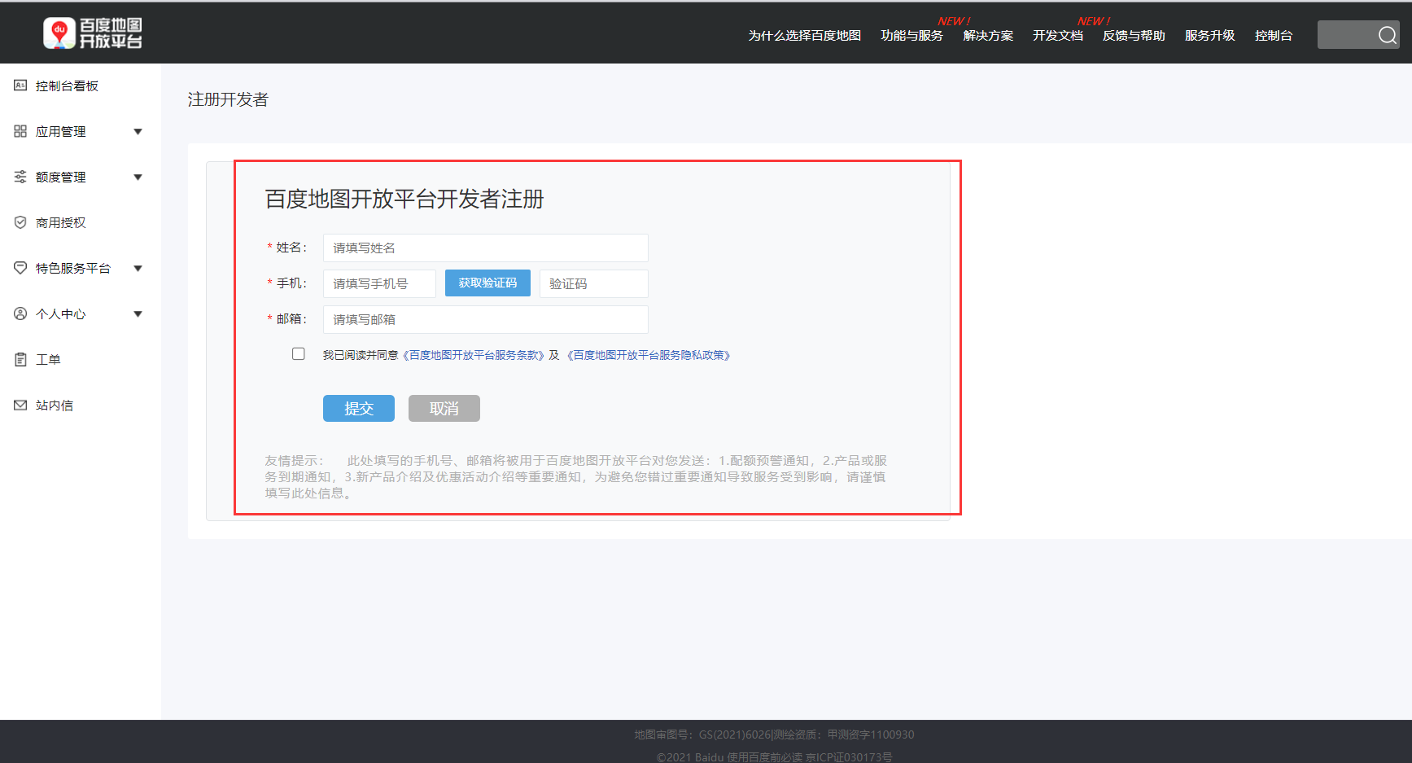The width and height of the screenshot is (1412, 763).
Task: Click the 应用管理 sidebar icon
Action: 20,130
